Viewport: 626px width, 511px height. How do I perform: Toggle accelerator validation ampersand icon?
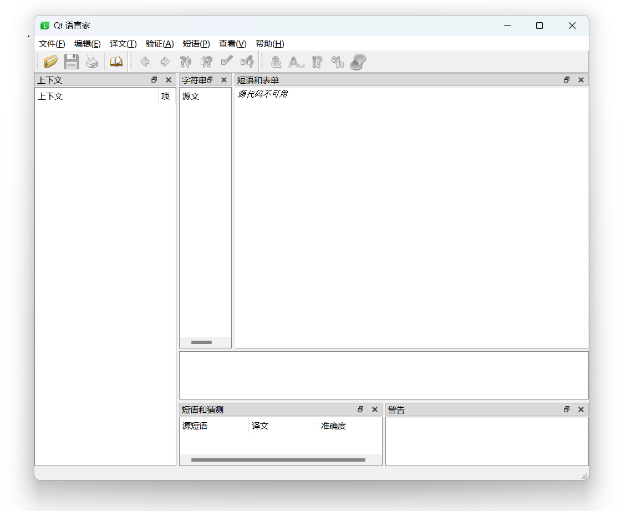coord(276,62)
